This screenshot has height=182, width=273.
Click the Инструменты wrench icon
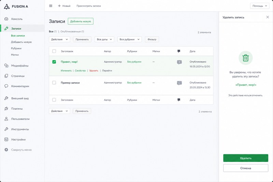6,129
